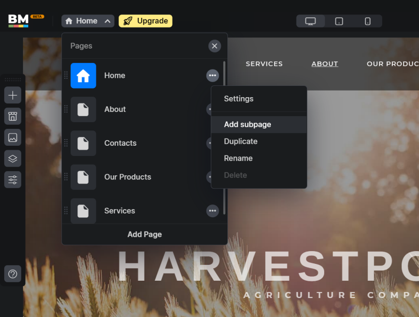Viewport: 419px width, 317px height.
Task: Grab the About row drag handle
Action: coord(66,109)
